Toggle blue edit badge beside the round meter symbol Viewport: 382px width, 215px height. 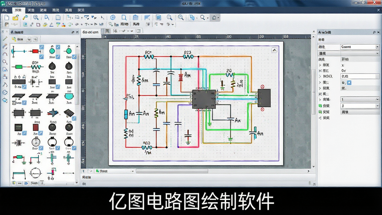pyautogui.click(x=41, y=148)
